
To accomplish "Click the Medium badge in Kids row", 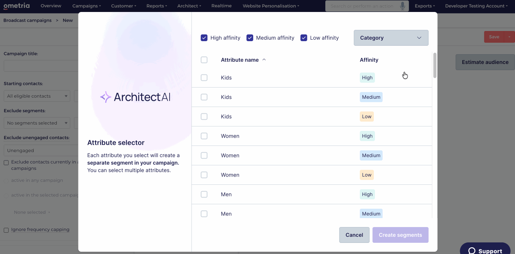I will coord(371,97).
